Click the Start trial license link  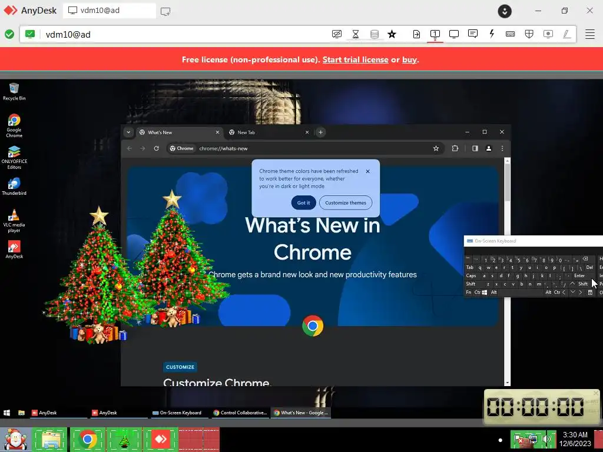(x=355, y=59)
